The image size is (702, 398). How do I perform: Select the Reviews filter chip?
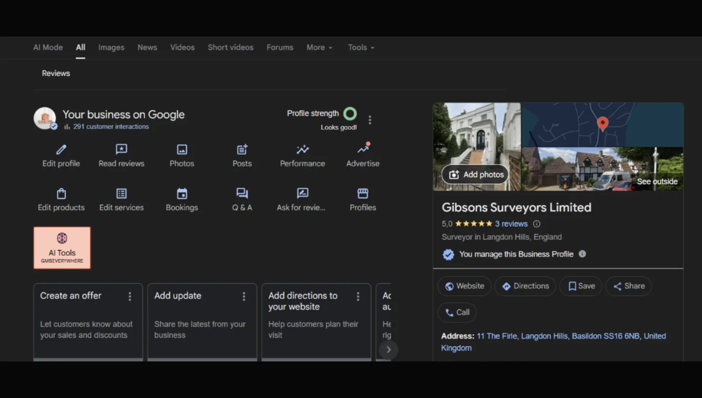coord(56,73)
